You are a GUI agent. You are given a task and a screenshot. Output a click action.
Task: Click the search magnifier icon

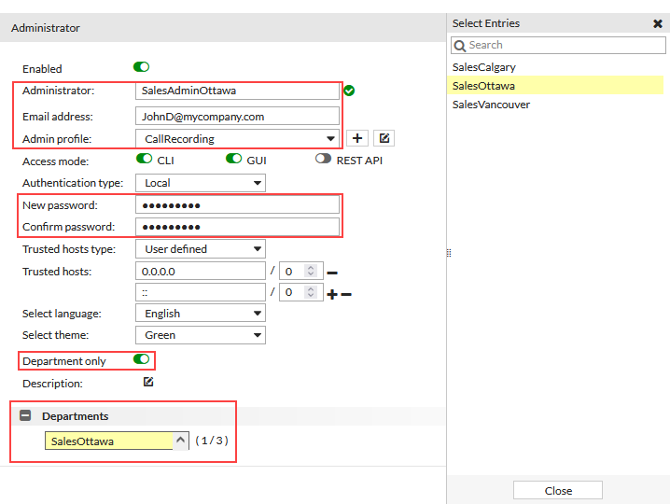click(x=460, y=46)
